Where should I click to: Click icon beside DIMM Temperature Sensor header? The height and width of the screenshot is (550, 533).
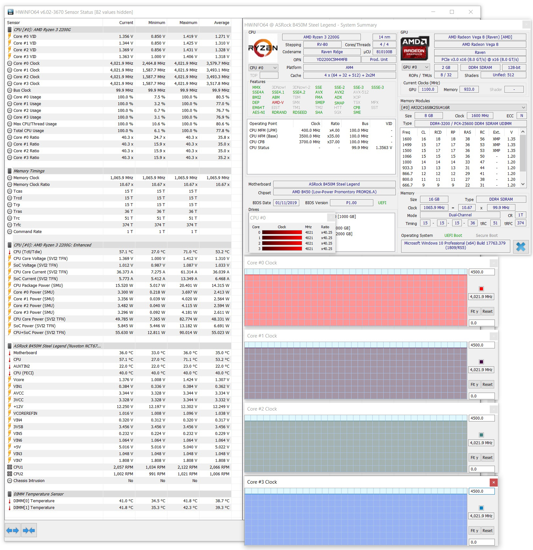[10, 494]
